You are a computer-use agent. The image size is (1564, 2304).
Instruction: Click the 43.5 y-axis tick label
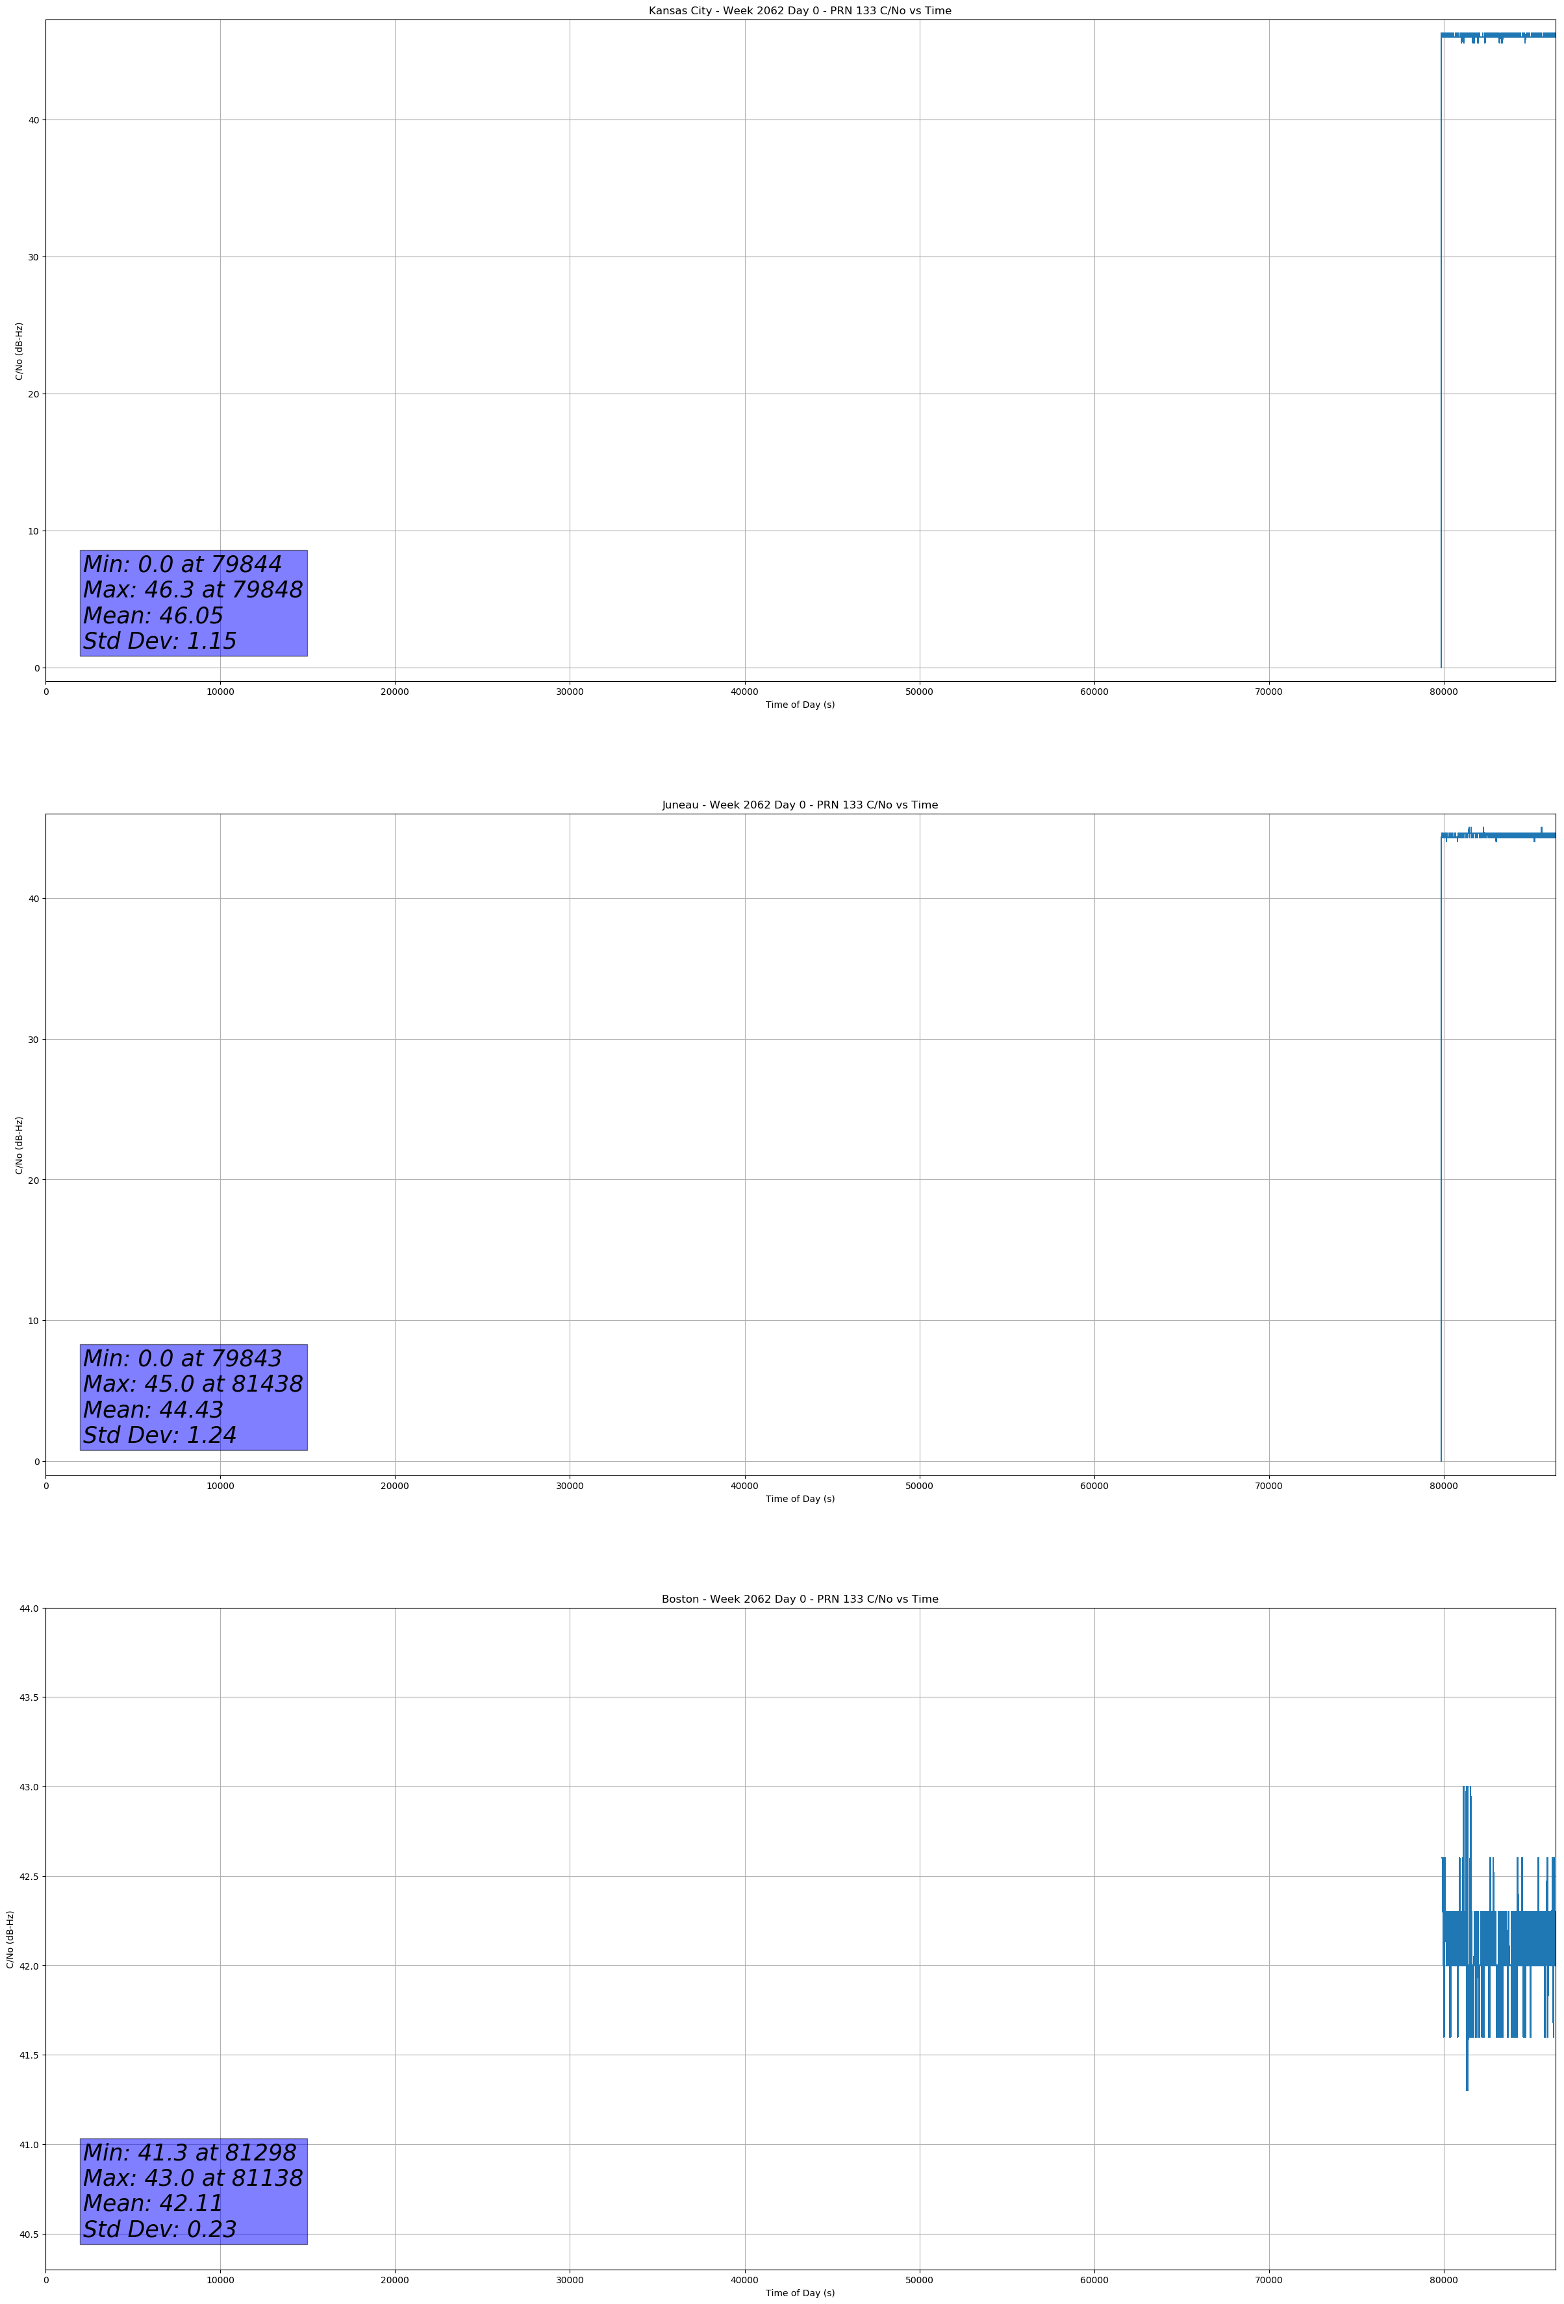tap(30, 1697)
